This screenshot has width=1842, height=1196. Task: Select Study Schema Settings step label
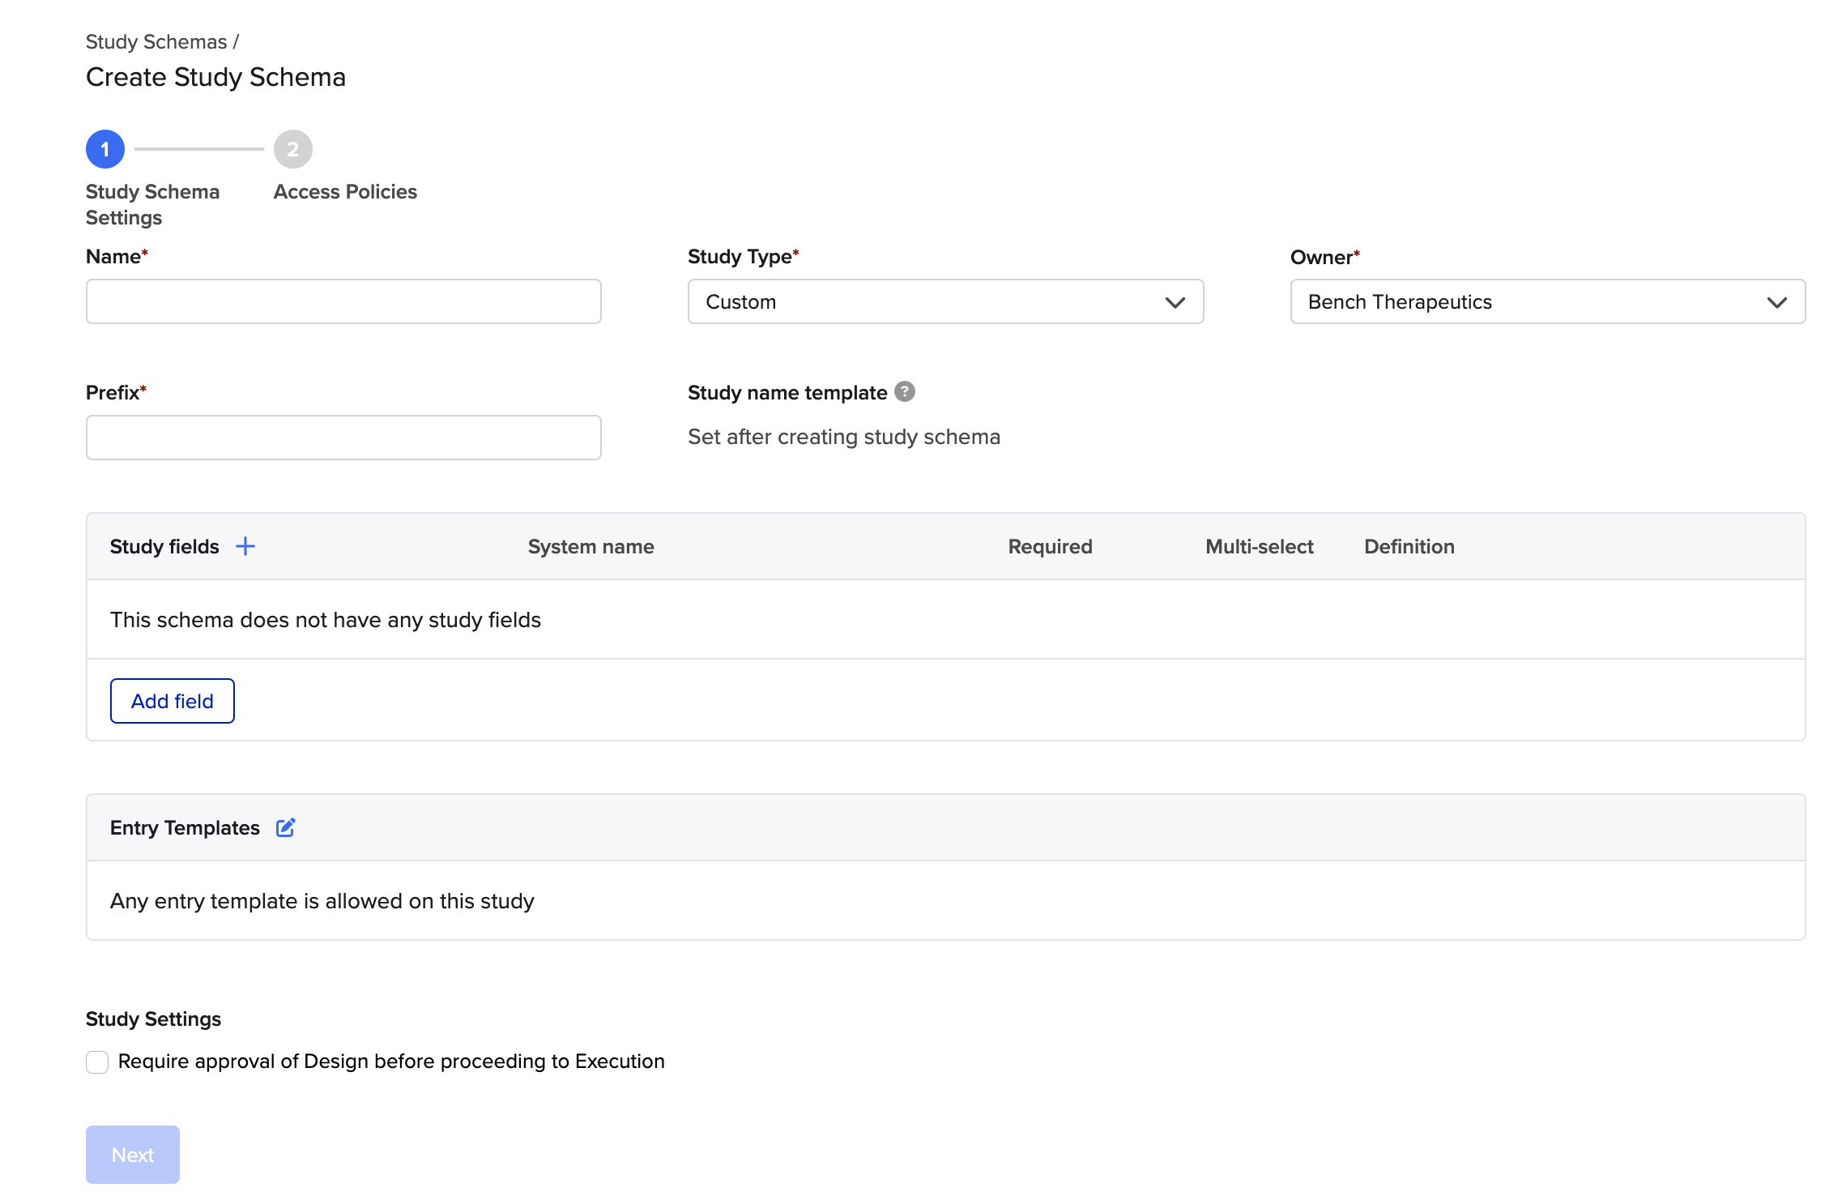pos(152,204)
